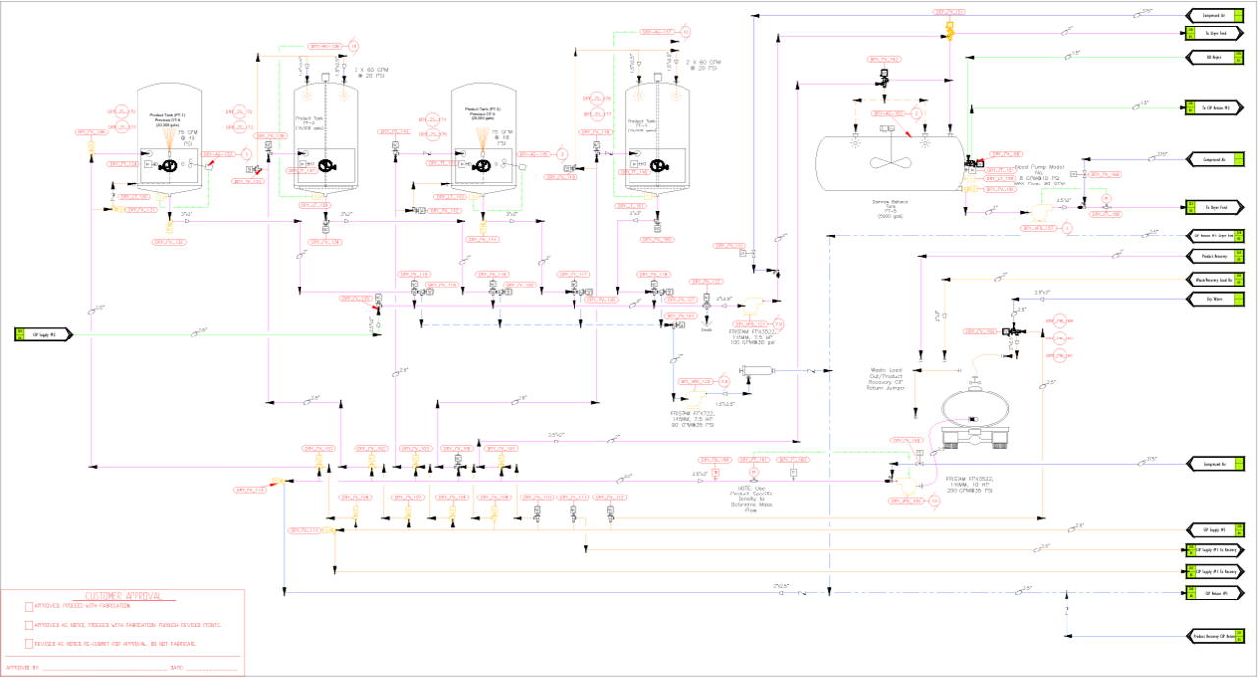Viewport: 1259px width, 678px height.
Task: Click the DRY_PV_188 valve tag bubble
Action: pyautogui.click(x=906, y=440)
